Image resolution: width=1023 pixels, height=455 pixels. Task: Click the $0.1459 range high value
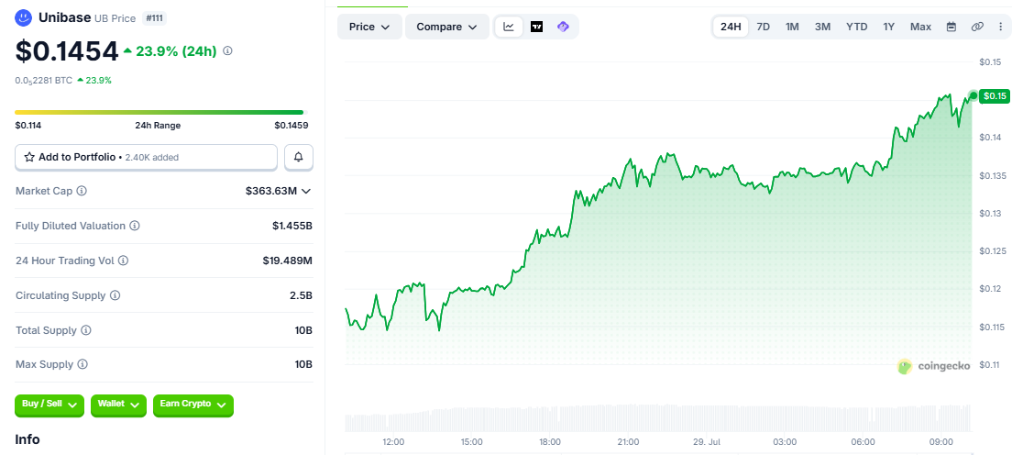point(291,126)
